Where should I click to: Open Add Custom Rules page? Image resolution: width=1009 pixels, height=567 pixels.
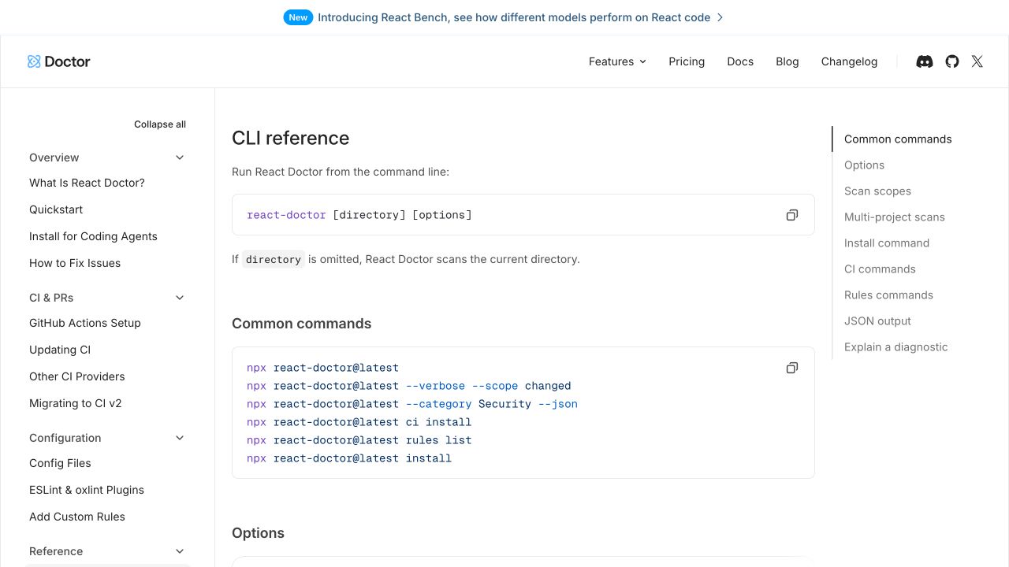[x=77, y=517]
